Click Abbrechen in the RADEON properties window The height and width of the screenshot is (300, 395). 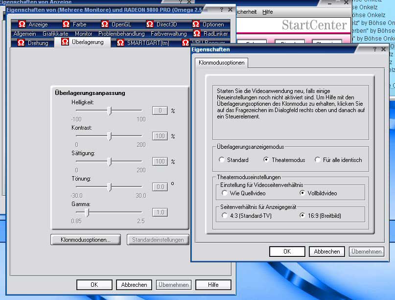[134, 285]
